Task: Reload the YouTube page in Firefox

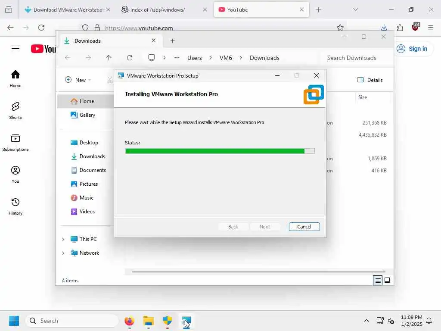Action: tap(41, 28)
